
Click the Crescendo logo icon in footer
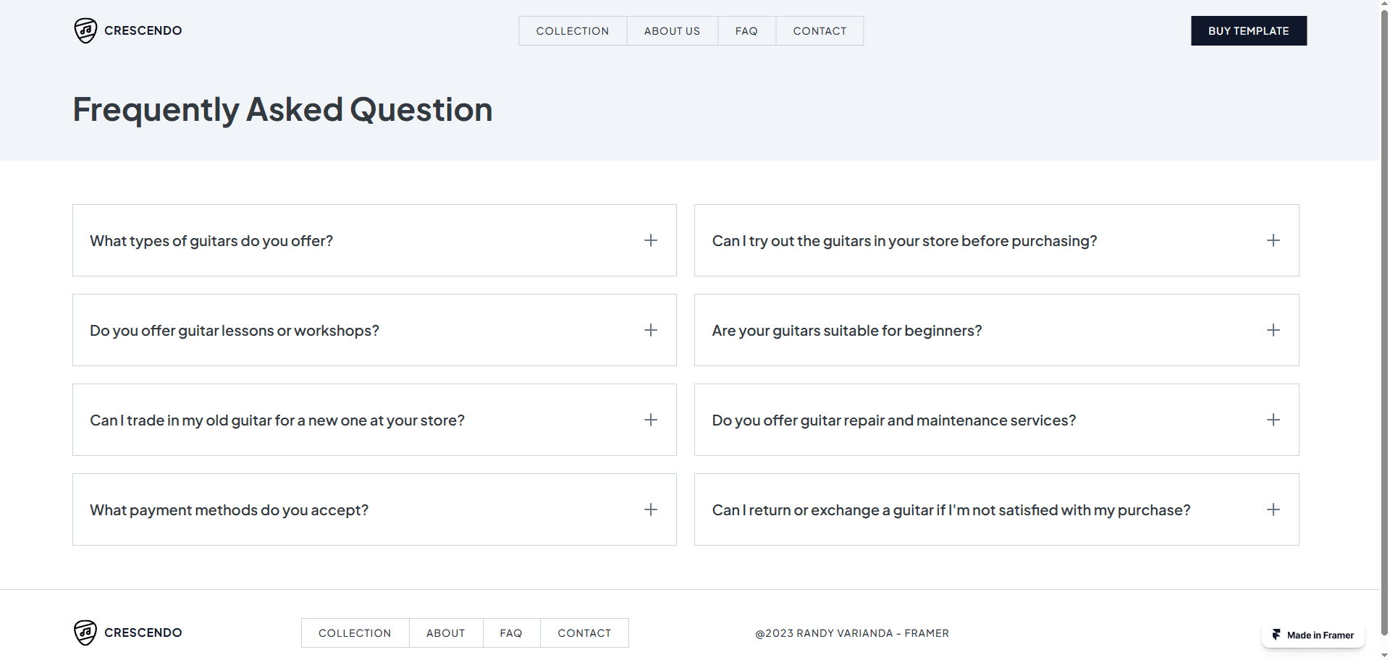click(x=85, y=632)
